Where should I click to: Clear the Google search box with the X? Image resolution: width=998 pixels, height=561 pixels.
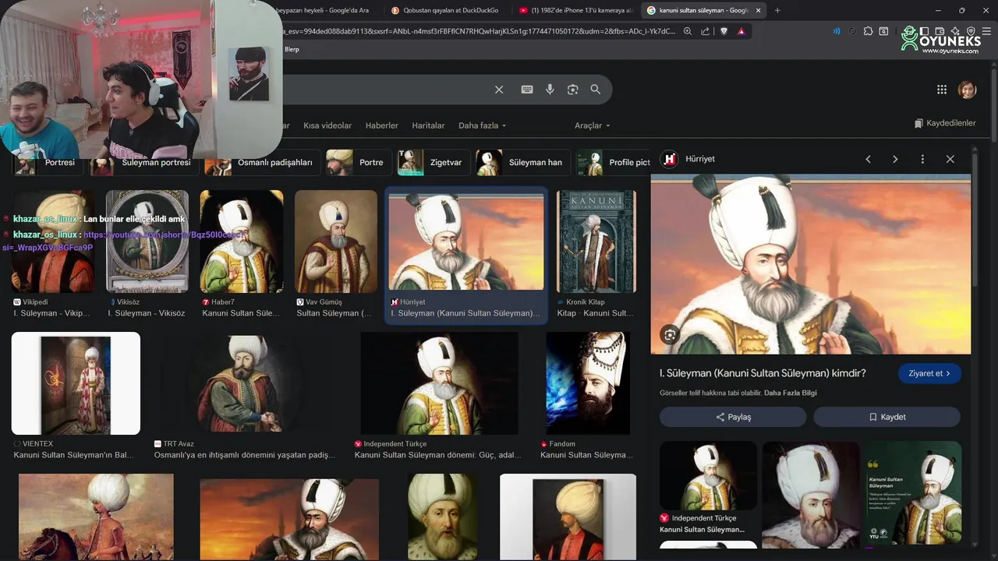tap(499, 90)
